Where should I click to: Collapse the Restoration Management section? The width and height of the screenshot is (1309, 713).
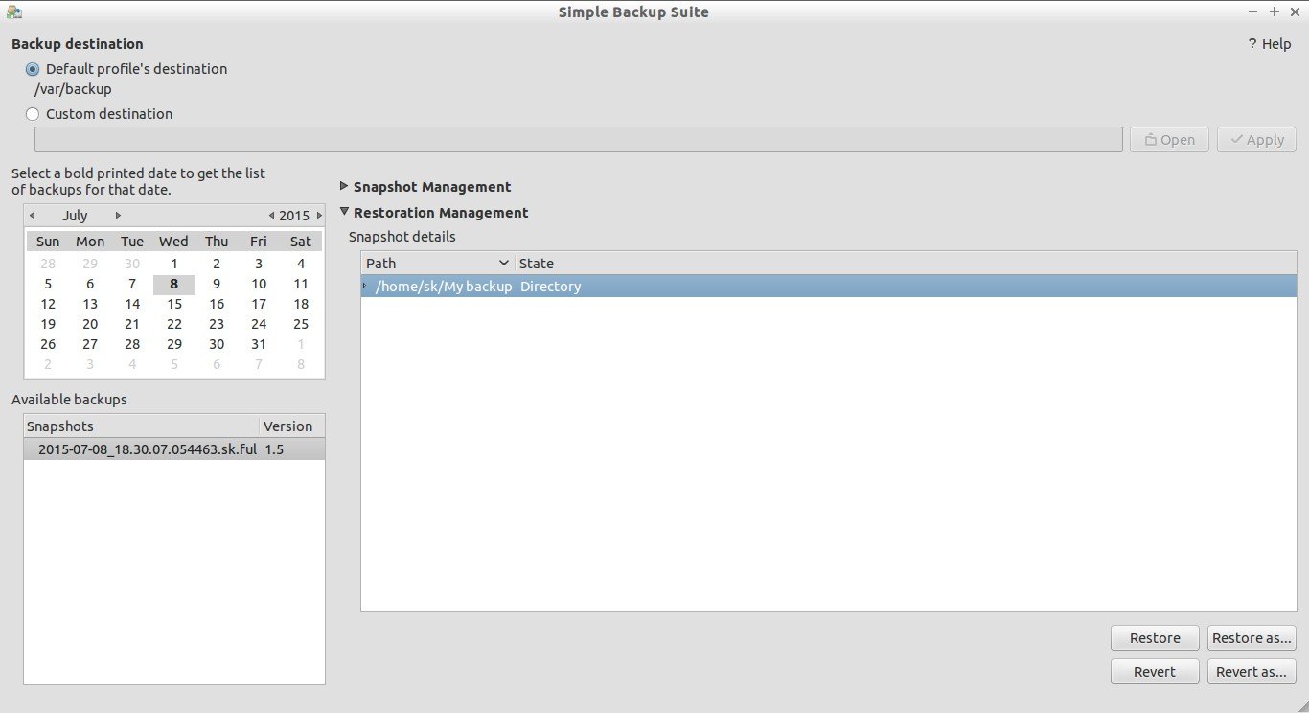pos(345,212)
